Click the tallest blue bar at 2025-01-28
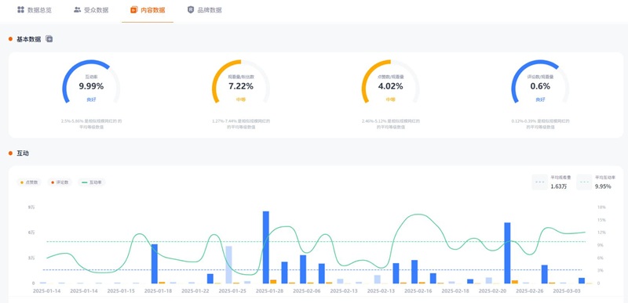Screen dimensions: 628x303 pos(266,247)
